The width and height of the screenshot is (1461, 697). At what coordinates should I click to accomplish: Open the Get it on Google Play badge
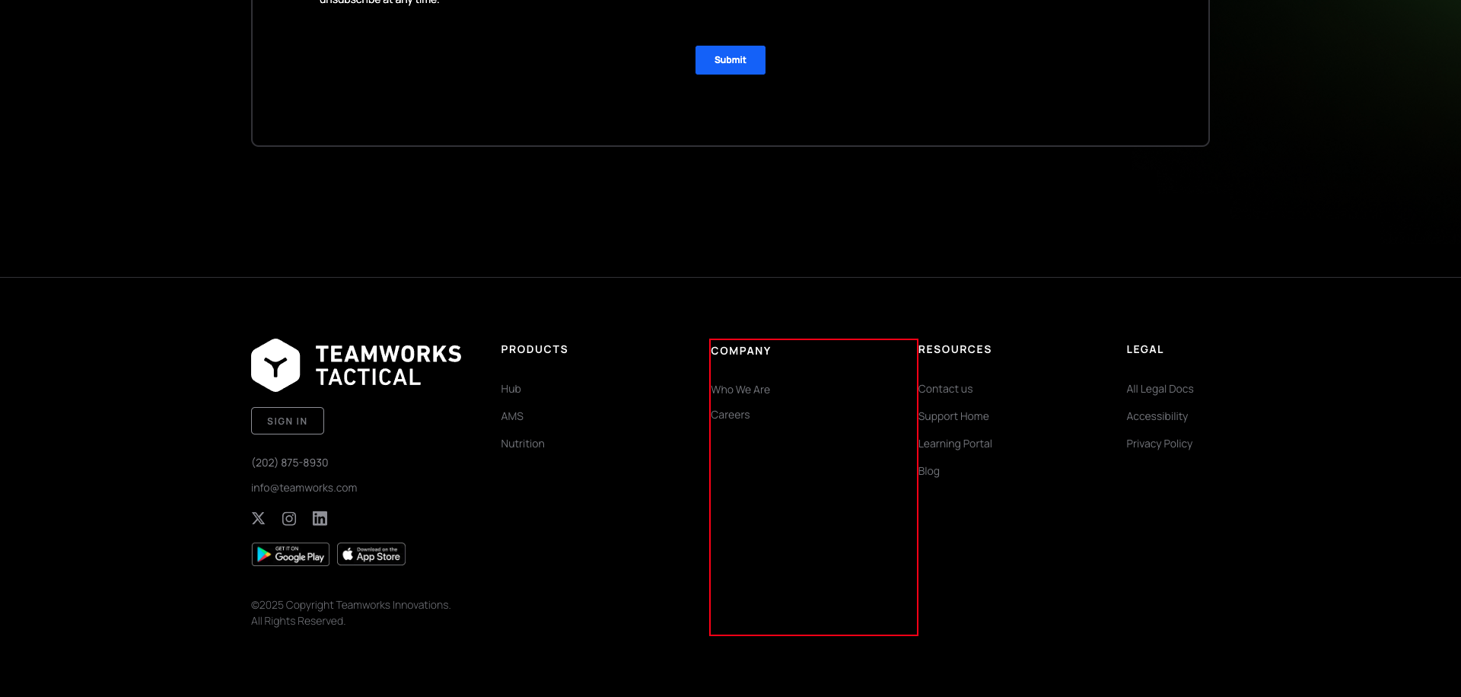(290, 554)
